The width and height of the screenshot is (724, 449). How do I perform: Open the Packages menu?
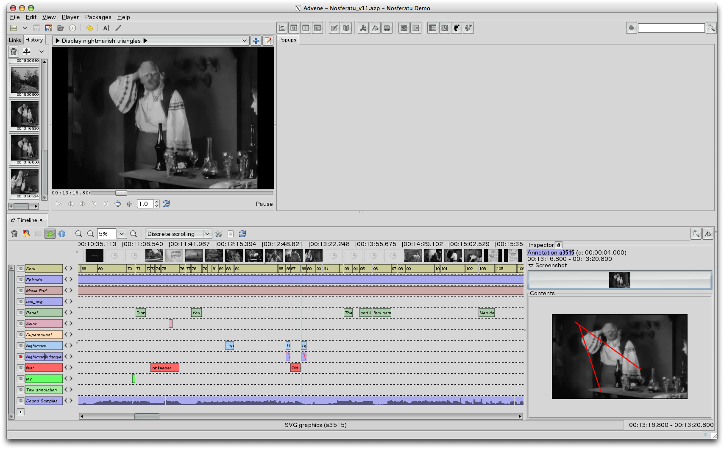click(x=98, y=17)
